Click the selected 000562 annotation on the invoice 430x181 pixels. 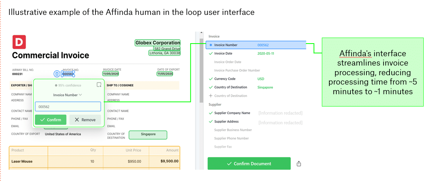pyautogui.click(x=68, y=74)
